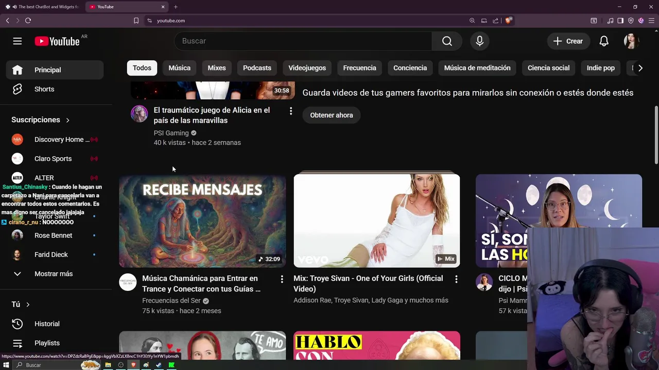The image size is (659, 370).
Task: Switch to the ChatBot and Widgets browser tab
Action: coord(43,7)
